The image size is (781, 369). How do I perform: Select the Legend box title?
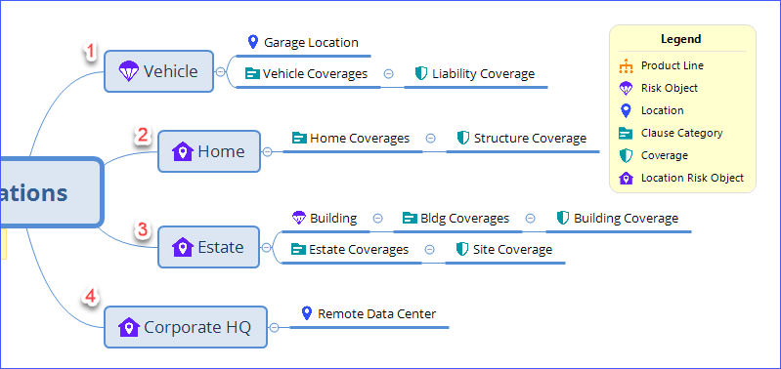681,39
